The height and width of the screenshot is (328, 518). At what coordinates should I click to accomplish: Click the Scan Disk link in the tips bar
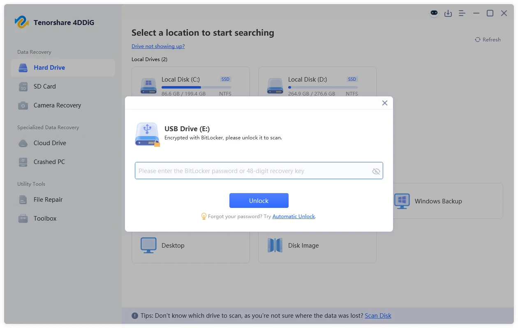tap(377, 315)
